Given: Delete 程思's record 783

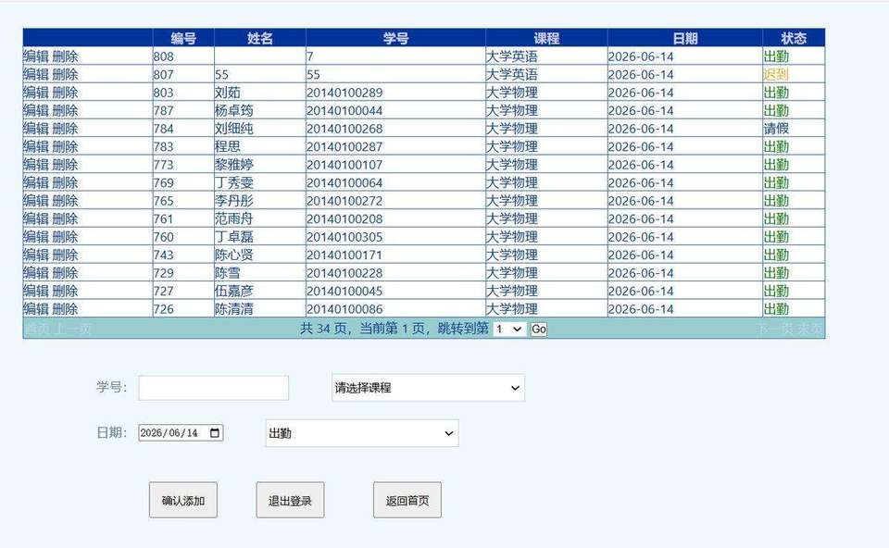Looking at the screenshot, I should [65, 147].
